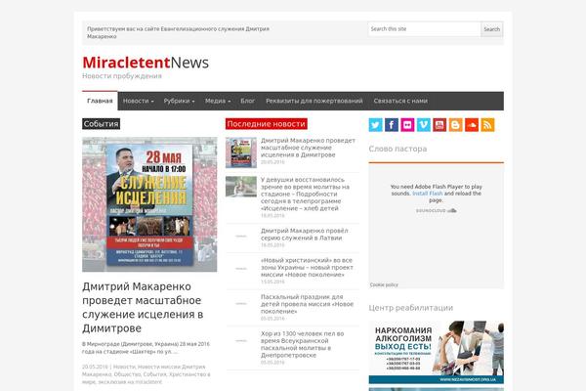The image size is (586, 391).
Task: Click the События heading label
Action: [x=101, y=124]
